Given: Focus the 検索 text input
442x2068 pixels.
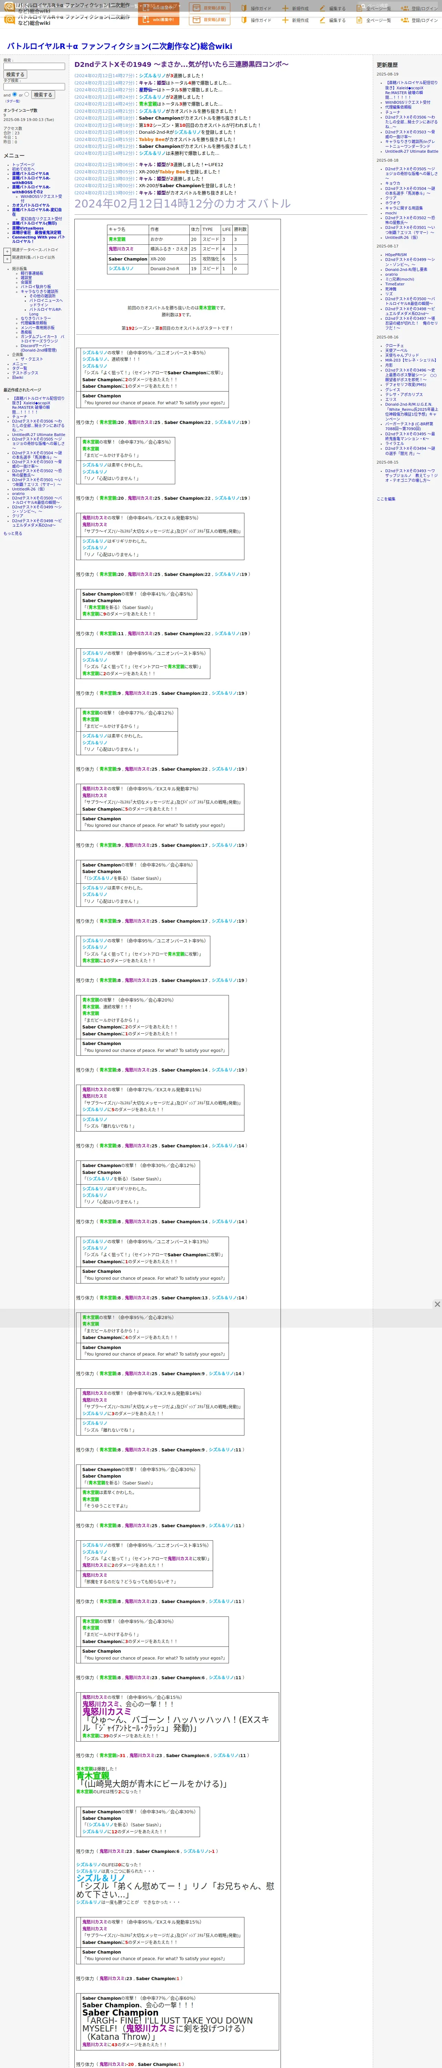Looking at the screenshot, I should pyautogui.click(x=34, y=67).
